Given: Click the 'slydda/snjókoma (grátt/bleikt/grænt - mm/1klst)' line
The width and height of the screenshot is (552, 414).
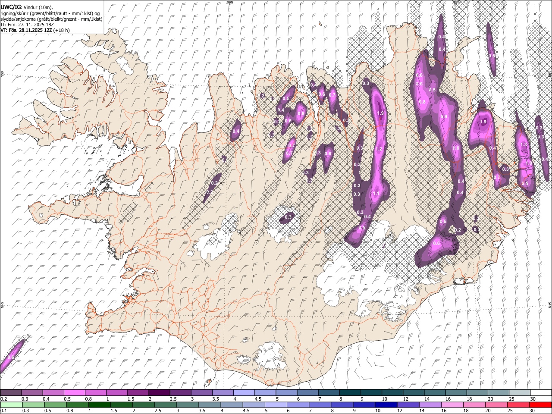Looking at the screenshot, I should point(51,19).
